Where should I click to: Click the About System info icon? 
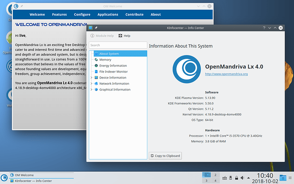click(x=96, y=53)
